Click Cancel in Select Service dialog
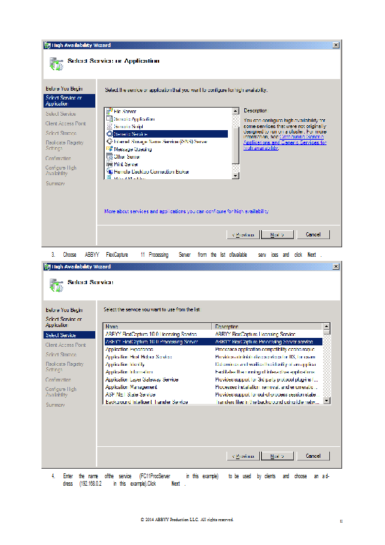Viewport: 385px width, 545px height. [x=313, y=456]
